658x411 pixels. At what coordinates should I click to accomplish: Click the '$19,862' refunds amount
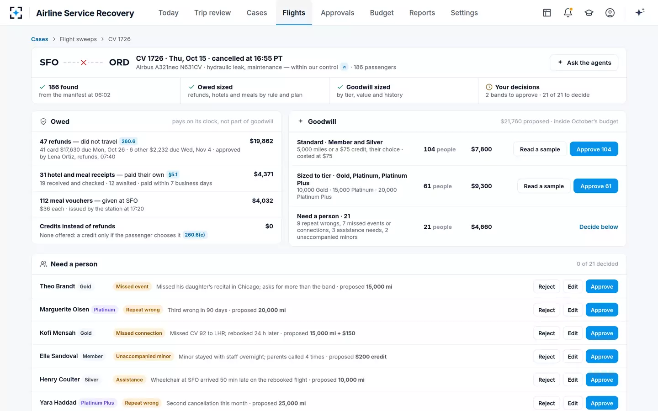pos(261,141)
